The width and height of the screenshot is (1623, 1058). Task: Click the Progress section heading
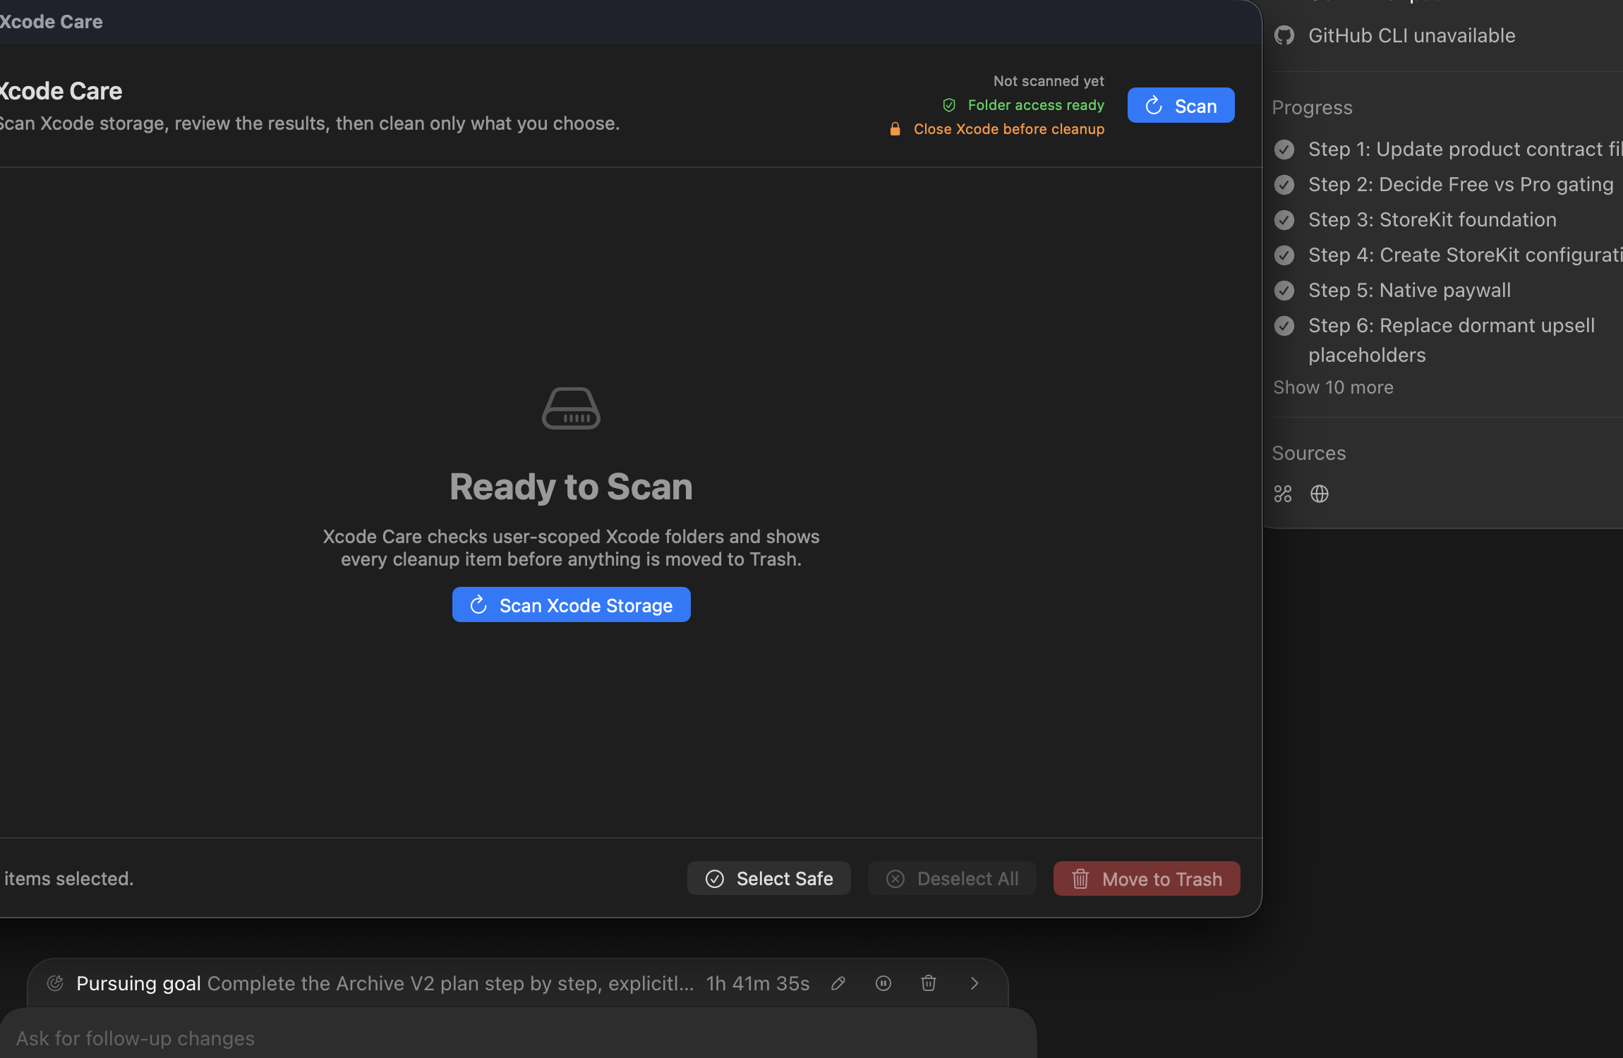[x=1312, y=107]
